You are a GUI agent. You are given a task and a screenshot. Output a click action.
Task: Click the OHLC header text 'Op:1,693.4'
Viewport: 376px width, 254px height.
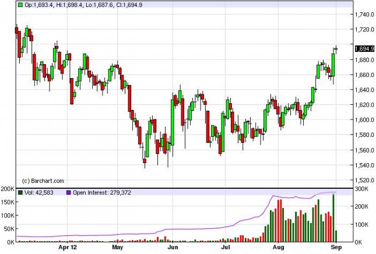tap(39, 5)
